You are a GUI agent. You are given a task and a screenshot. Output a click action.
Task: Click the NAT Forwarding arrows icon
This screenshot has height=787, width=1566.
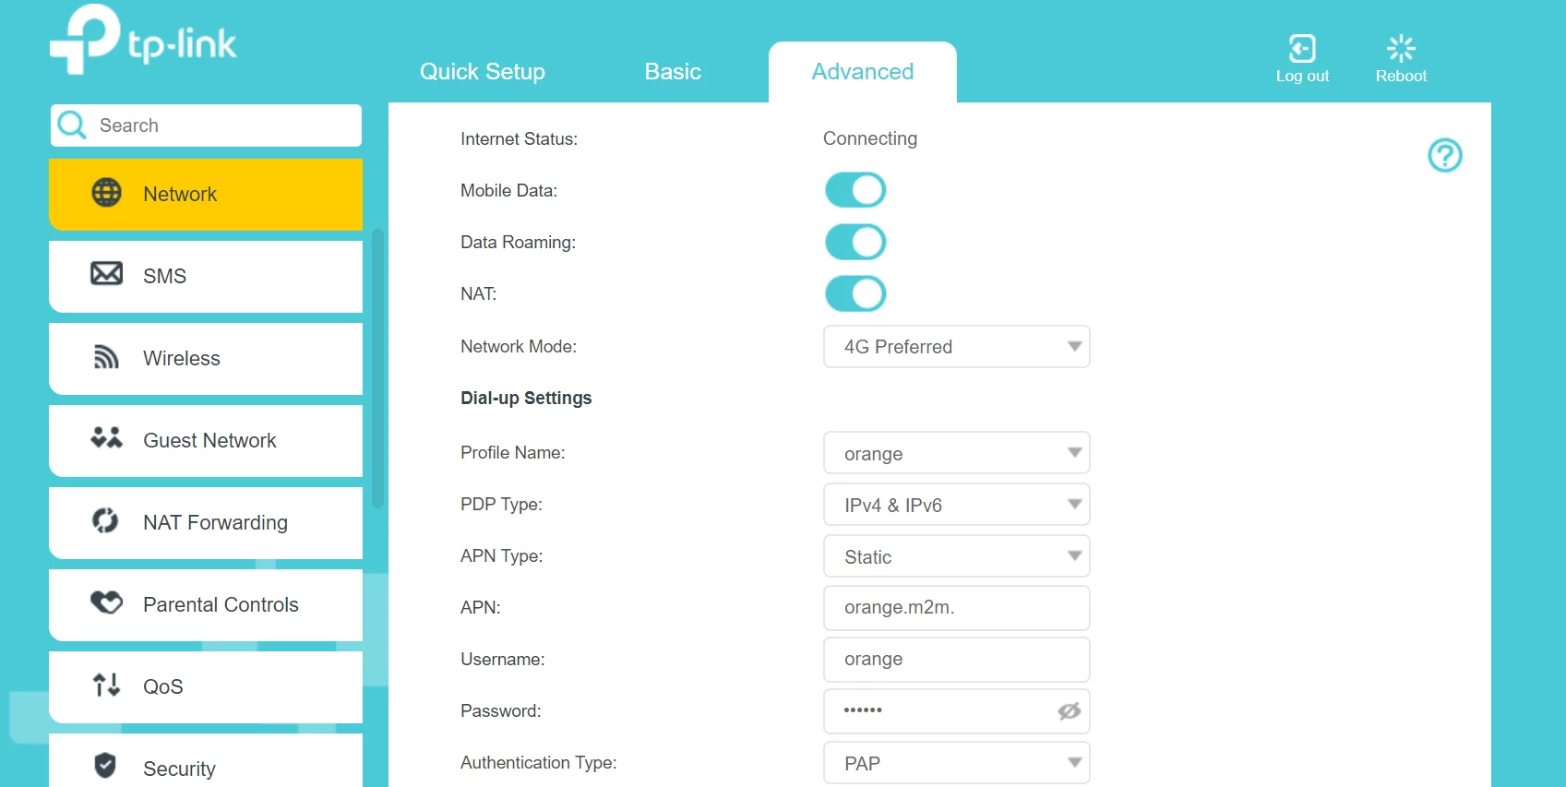click(x=105, y=521)
